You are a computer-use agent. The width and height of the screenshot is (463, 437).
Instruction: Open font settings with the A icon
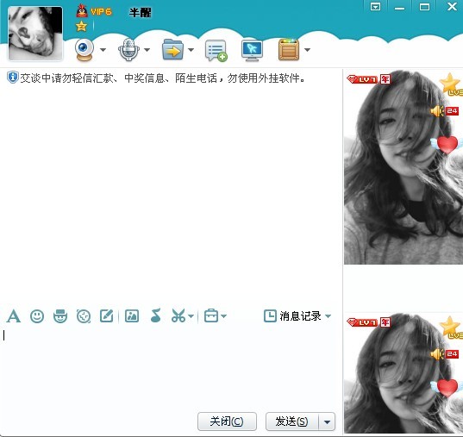(14, 316)
